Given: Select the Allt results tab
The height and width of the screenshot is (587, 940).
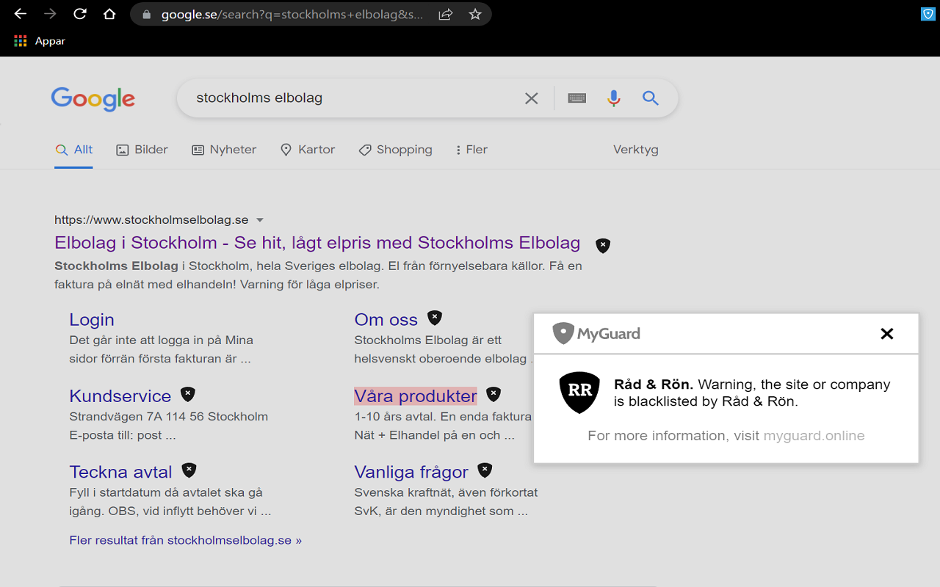Looking at the screenshot, I should pos(73,150).
